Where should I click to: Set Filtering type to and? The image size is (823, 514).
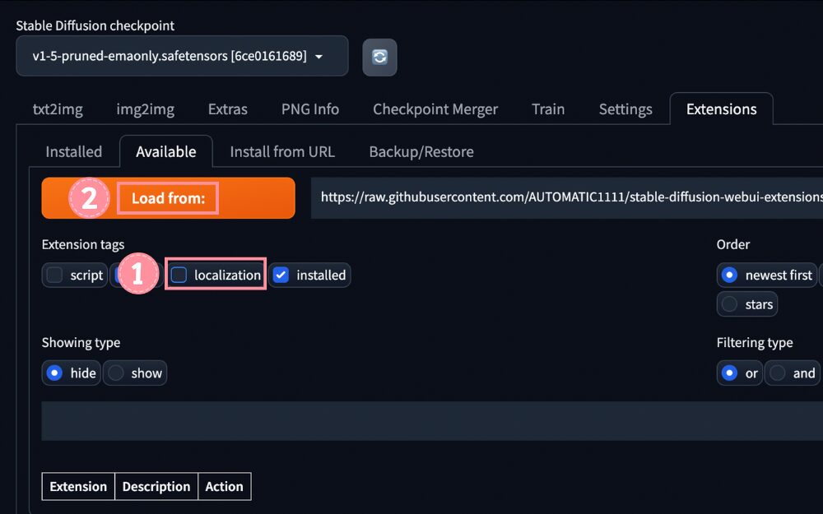(779, 373)
